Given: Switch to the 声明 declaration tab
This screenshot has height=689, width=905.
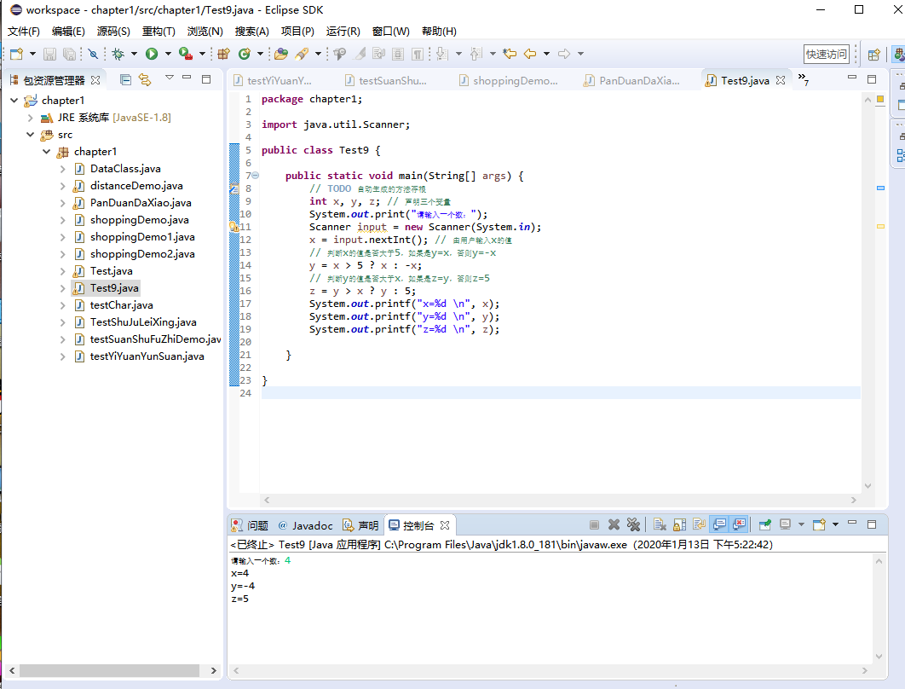Looking at the screenshot, I should pos(360,525).
